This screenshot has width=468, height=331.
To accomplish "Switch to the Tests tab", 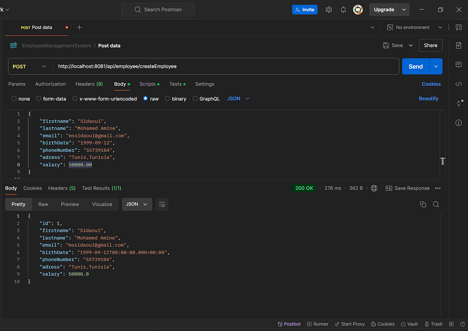I will click(177, 84).
